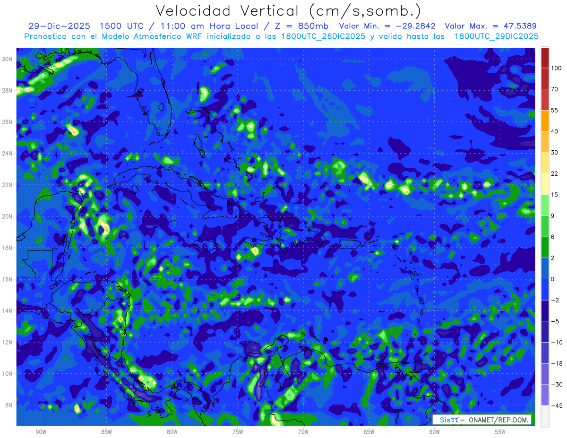Pick the bright green swatch between 6 and 9
Image resolution: width=567 pixels, height=438 pixels.
[x=545, y=226]
